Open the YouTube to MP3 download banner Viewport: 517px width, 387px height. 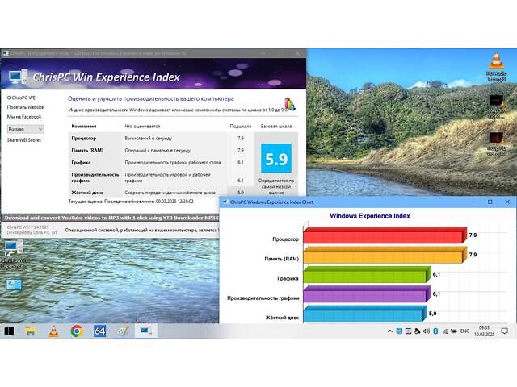pos(111,218)
